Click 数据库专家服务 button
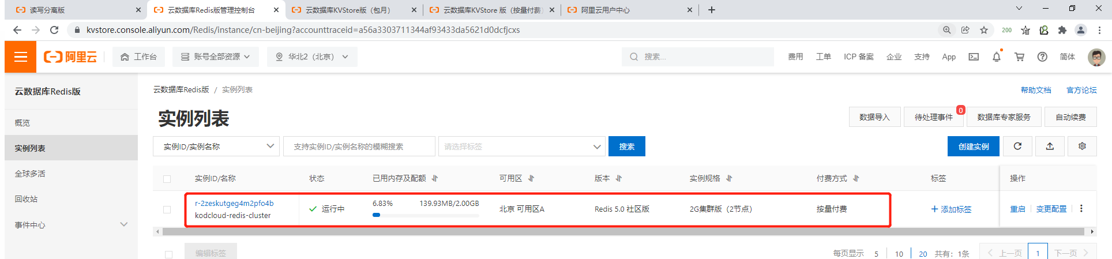1112x259 pixels. pos(1004,117)
